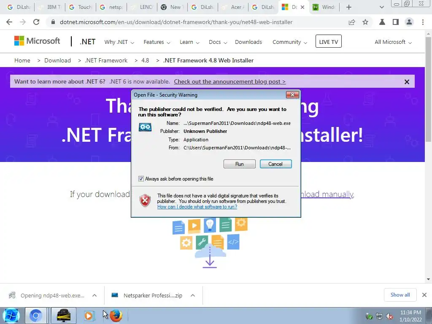432x324 pixels.
Task: Go to 4.8 breadcrumb
Action: [x=145, y=60]
